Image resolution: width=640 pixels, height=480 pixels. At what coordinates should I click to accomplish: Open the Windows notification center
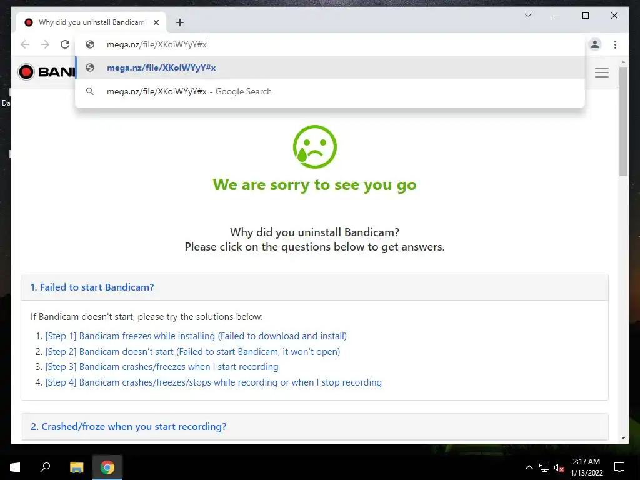pyautogui.click(x=619, y=467)
